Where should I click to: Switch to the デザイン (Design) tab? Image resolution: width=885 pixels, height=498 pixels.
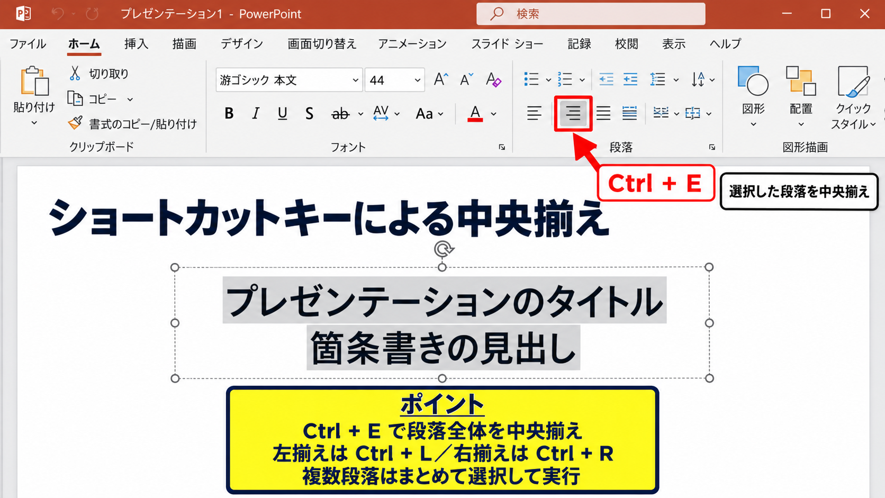[x=241, y=43]
